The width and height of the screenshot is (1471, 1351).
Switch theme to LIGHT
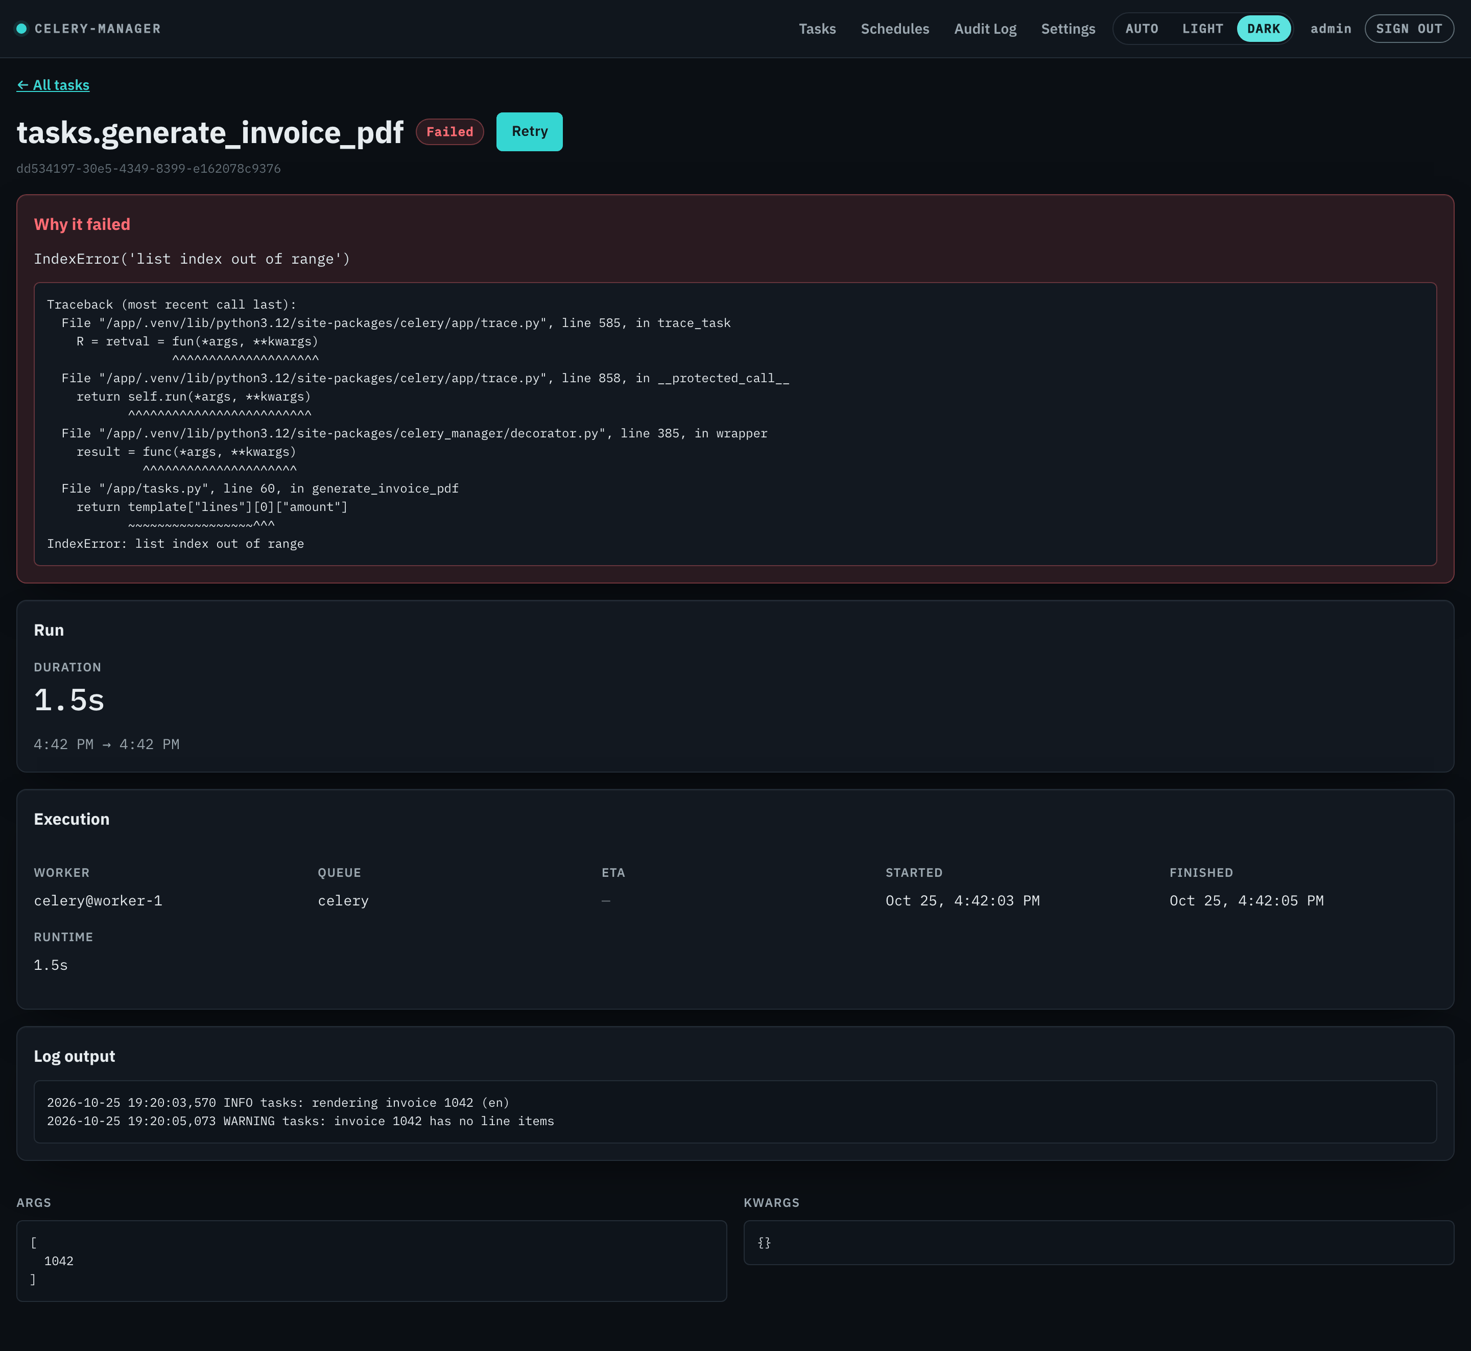click(x=1202, y=29)
